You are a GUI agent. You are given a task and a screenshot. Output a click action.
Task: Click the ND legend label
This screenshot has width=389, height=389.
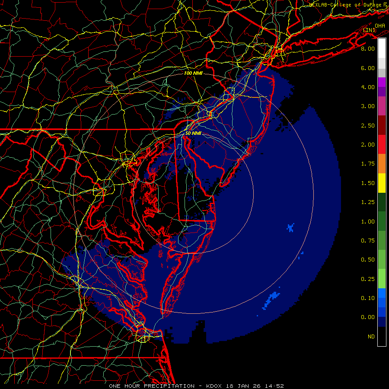[371, 337]
